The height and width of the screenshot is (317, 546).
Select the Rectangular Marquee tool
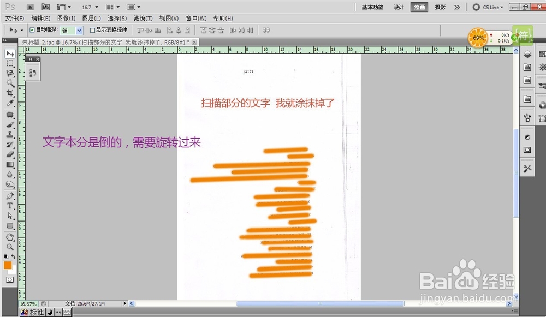[10, 63]
